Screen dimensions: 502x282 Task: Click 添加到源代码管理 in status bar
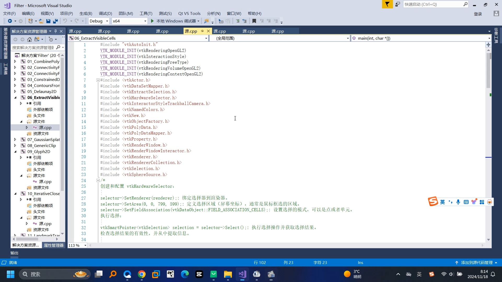tap(477, 263)
